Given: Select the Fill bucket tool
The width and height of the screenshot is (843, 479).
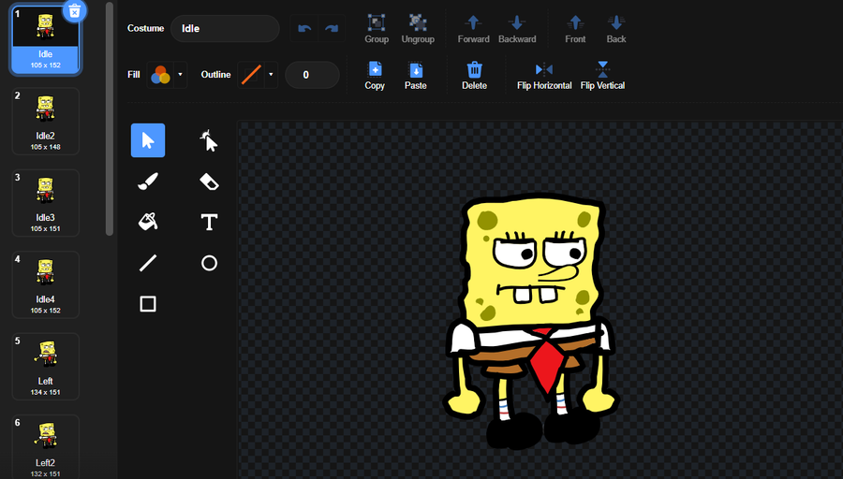Looking at the screenshot, I should (148, 222).
